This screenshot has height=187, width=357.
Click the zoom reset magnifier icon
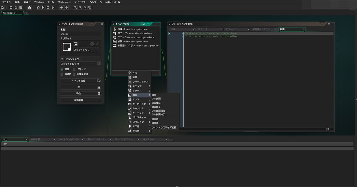[80, 7]
